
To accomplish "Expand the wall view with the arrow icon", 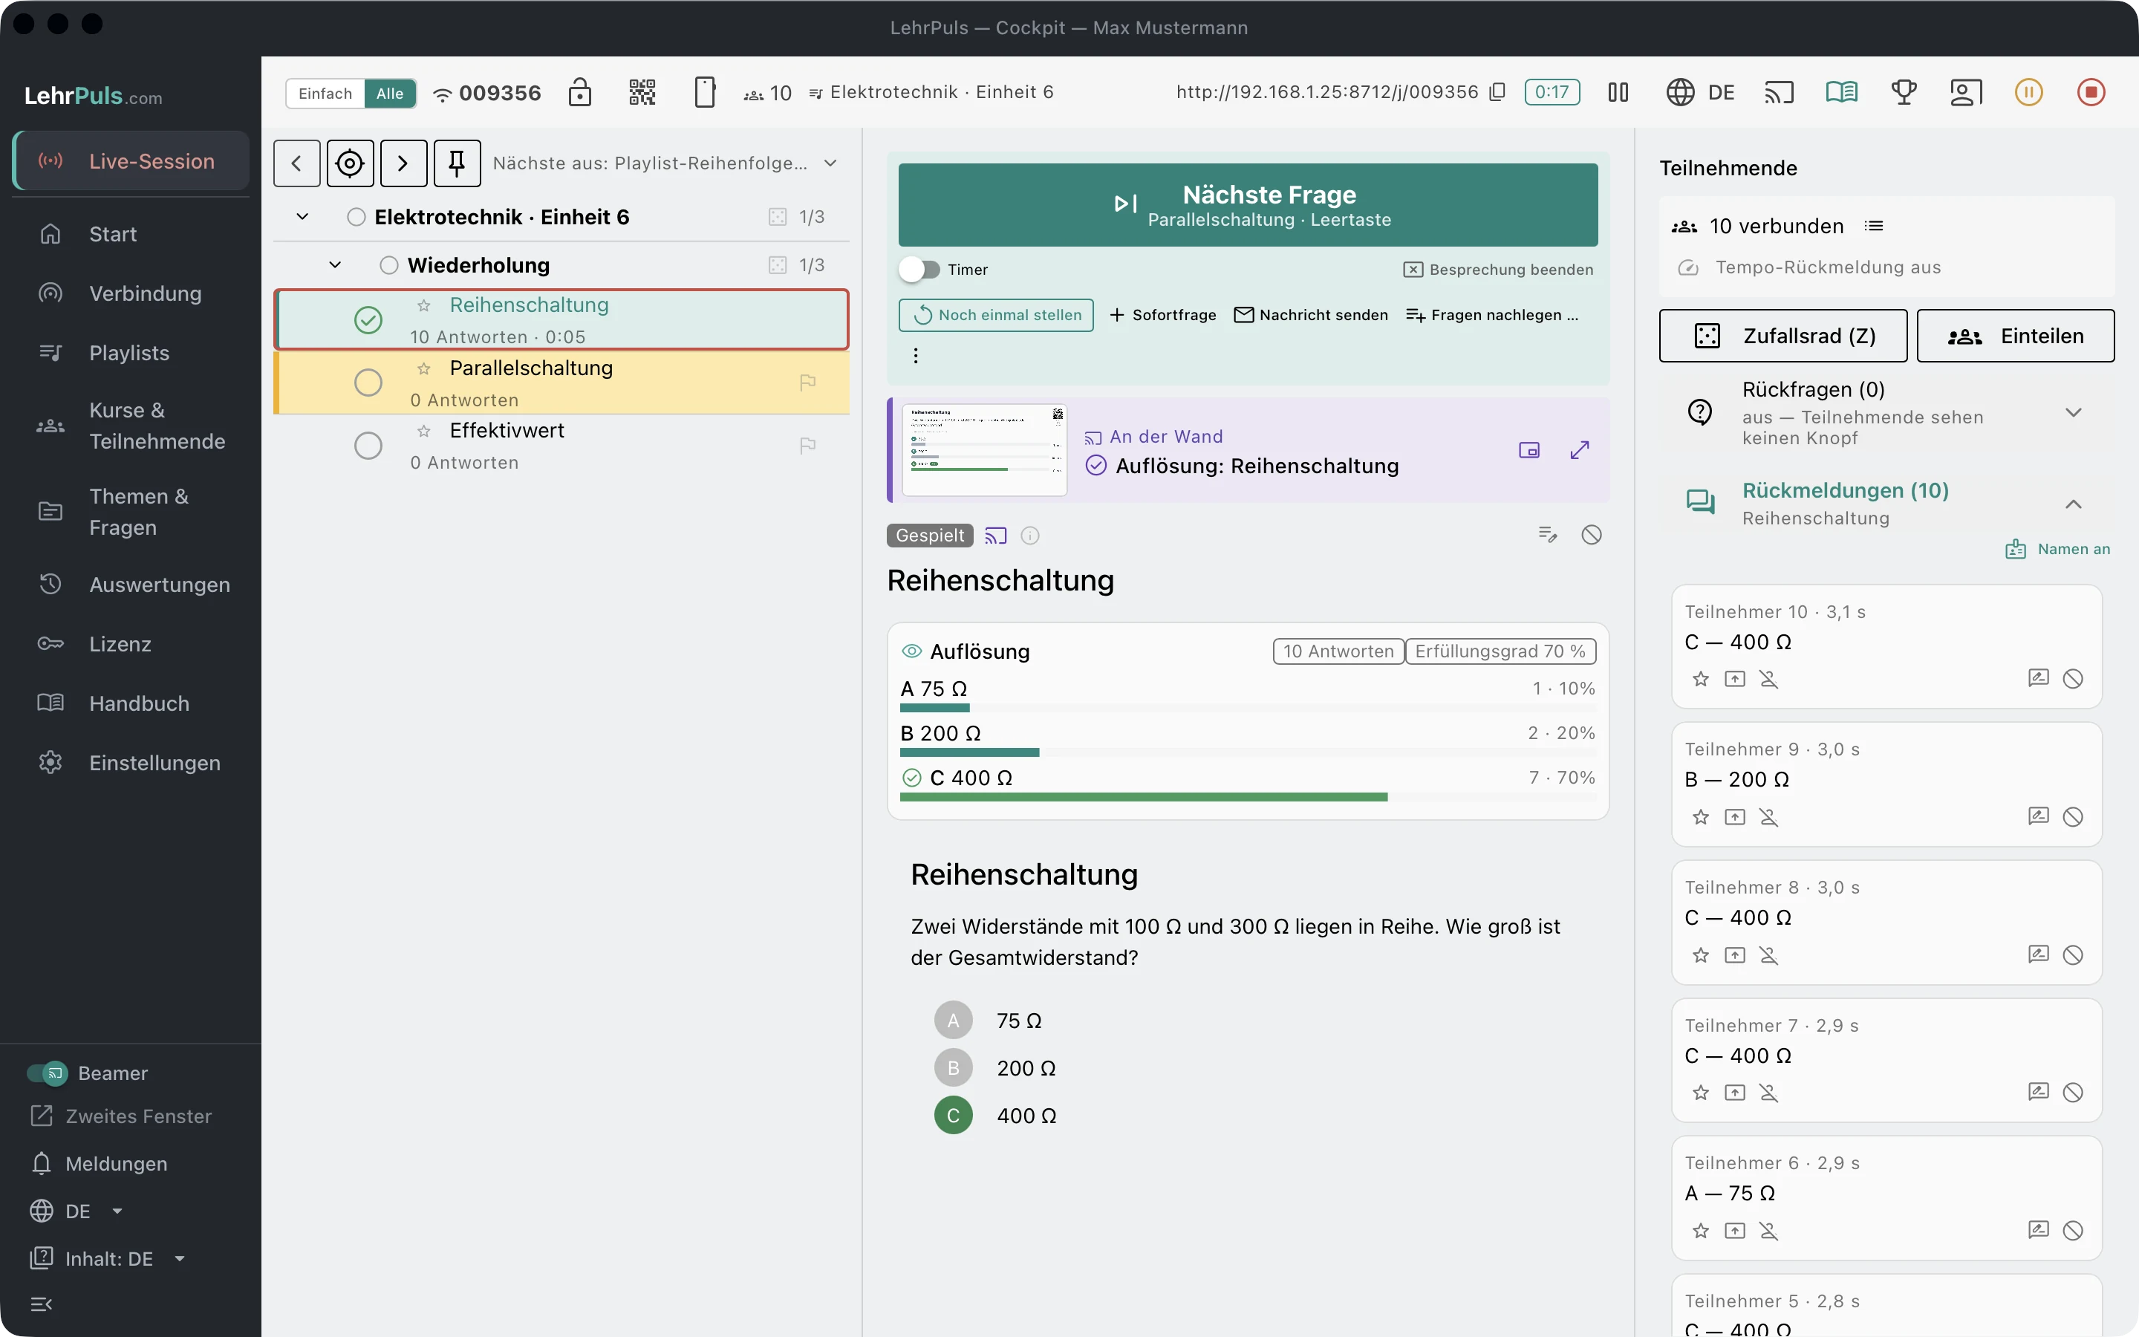I will 1580,450.
